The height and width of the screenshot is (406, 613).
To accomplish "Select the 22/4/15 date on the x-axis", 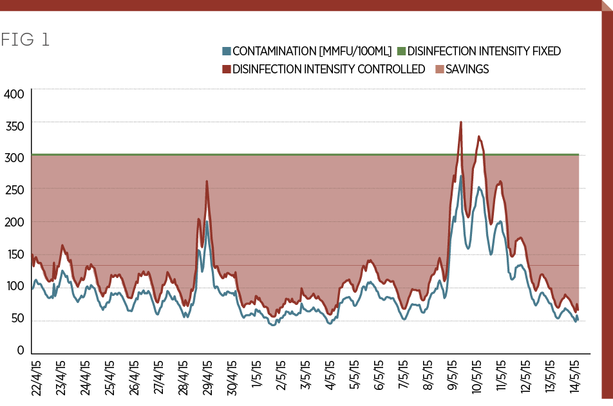I will pos(36,378).
